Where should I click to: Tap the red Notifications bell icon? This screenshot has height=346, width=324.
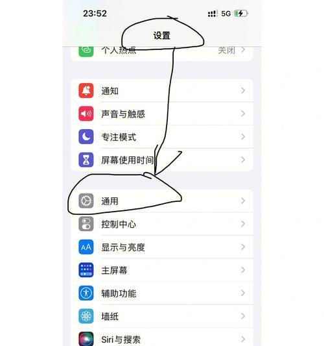(86, 90)
